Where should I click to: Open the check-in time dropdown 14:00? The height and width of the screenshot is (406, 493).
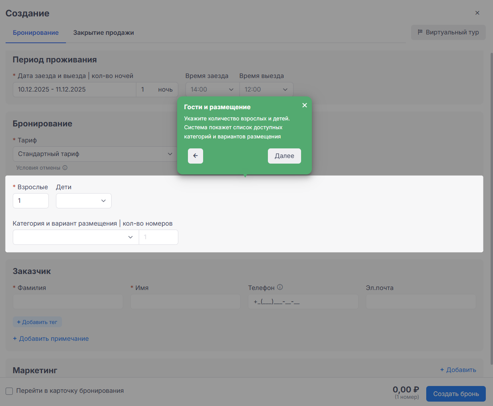(x=212, y=90)
